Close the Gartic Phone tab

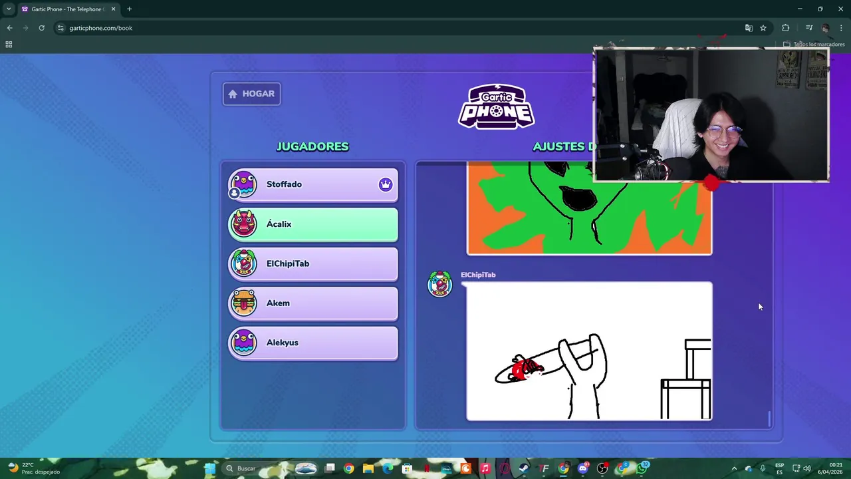coord(113,9)
